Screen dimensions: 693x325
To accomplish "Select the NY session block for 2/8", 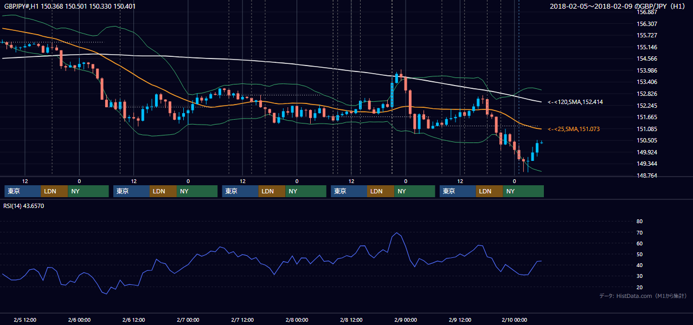I will (x=414, y=191).
